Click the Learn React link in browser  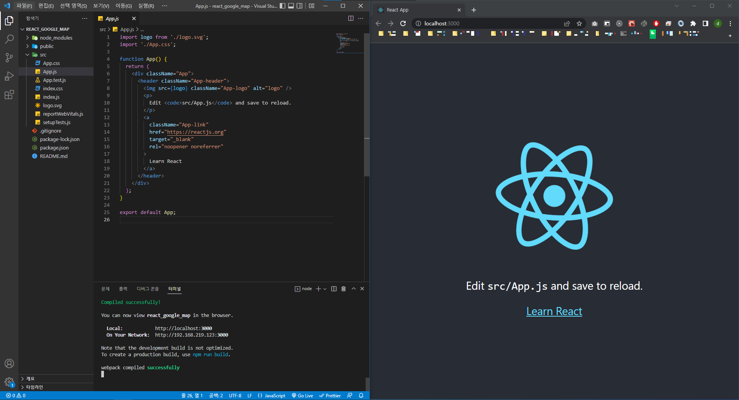pyautogui.click(x=554, y=311)
